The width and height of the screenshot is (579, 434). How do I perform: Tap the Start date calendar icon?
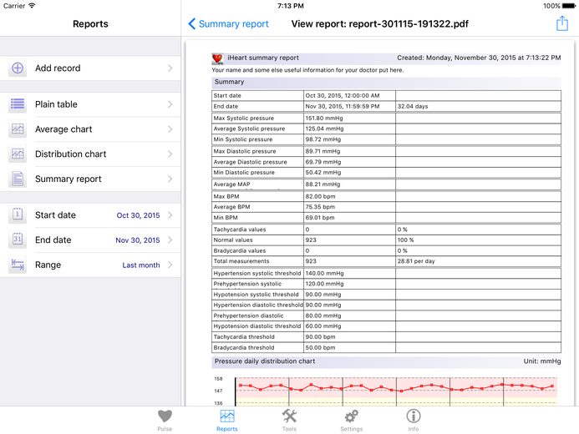18,215
